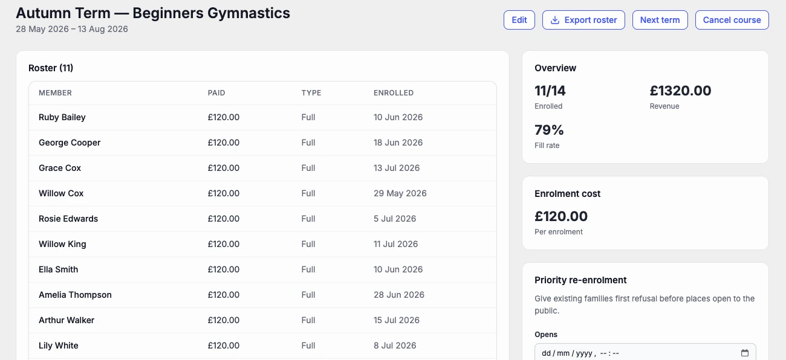The height and width of the screenshot is (360, 786).
Task: Select member Ruby Bailey
Action: pos(62,117)
